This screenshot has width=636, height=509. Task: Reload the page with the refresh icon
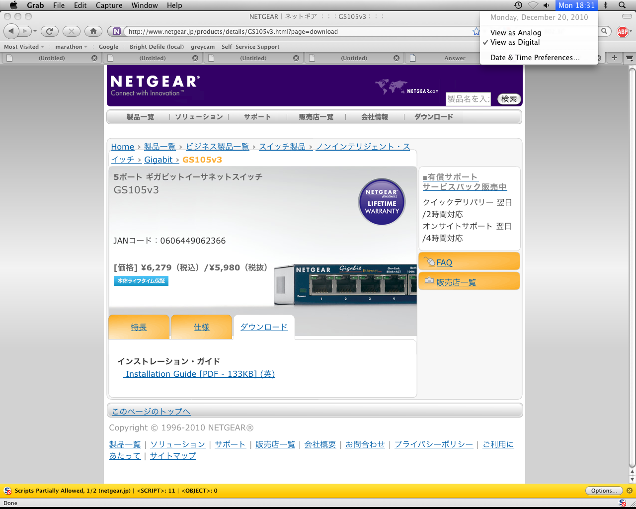pyautogui.click(x=49, y=31)
